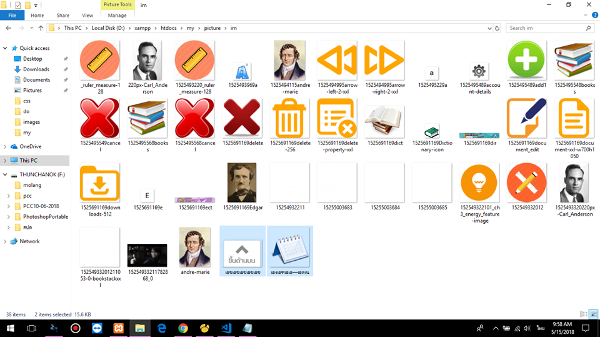This screenshot has height=337, width=600.
Task: Switch to the View ribbon tab
Action: [x=87, y=15]
